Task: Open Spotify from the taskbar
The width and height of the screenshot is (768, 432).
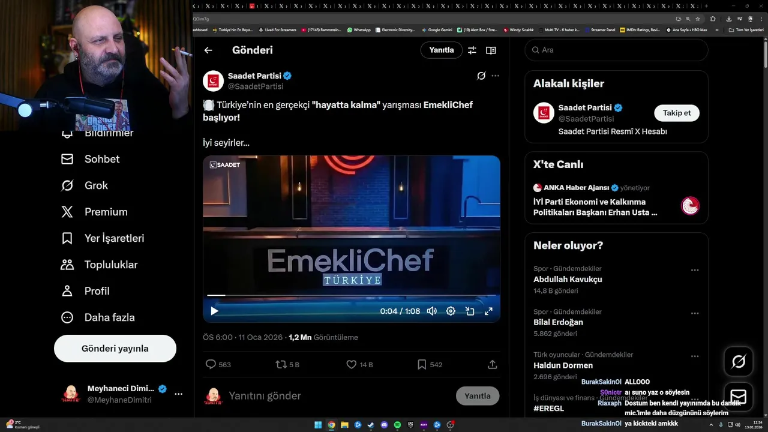Action: 397,425
